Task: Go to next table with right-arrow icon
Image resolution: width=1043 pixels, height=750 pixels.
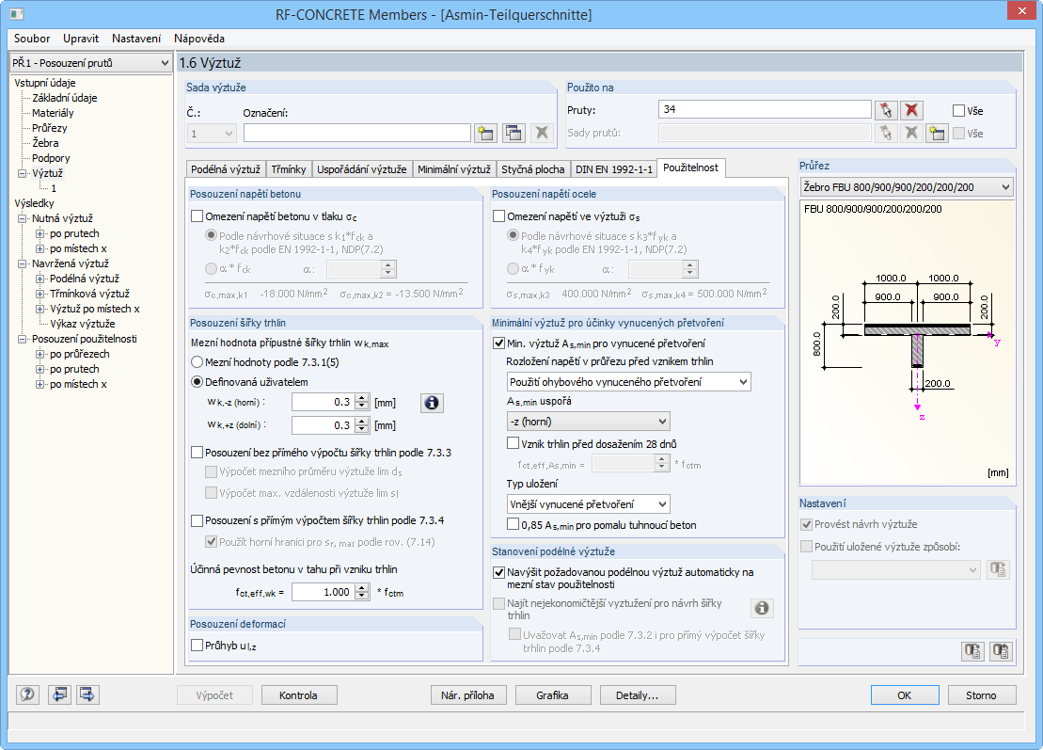Action: 87,694
